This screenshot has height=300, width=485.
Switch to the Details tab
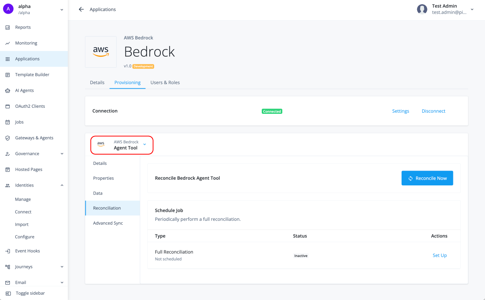tap(97, 83)
